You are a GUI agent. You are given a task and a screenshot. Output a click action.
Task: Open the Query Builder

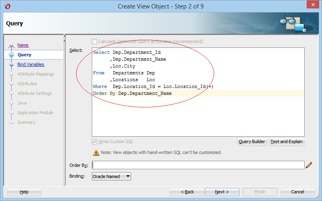[252, 142]
